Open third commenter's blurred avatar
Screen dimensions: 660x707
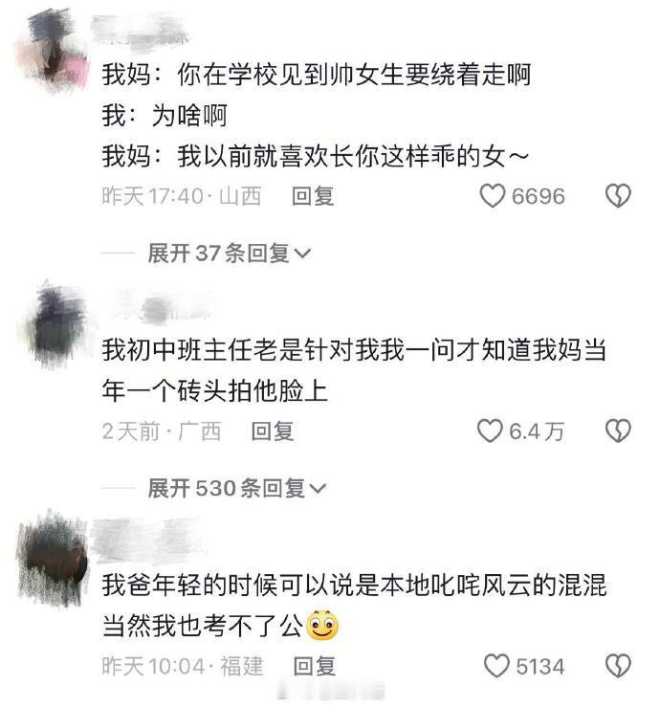click(54, 559)
